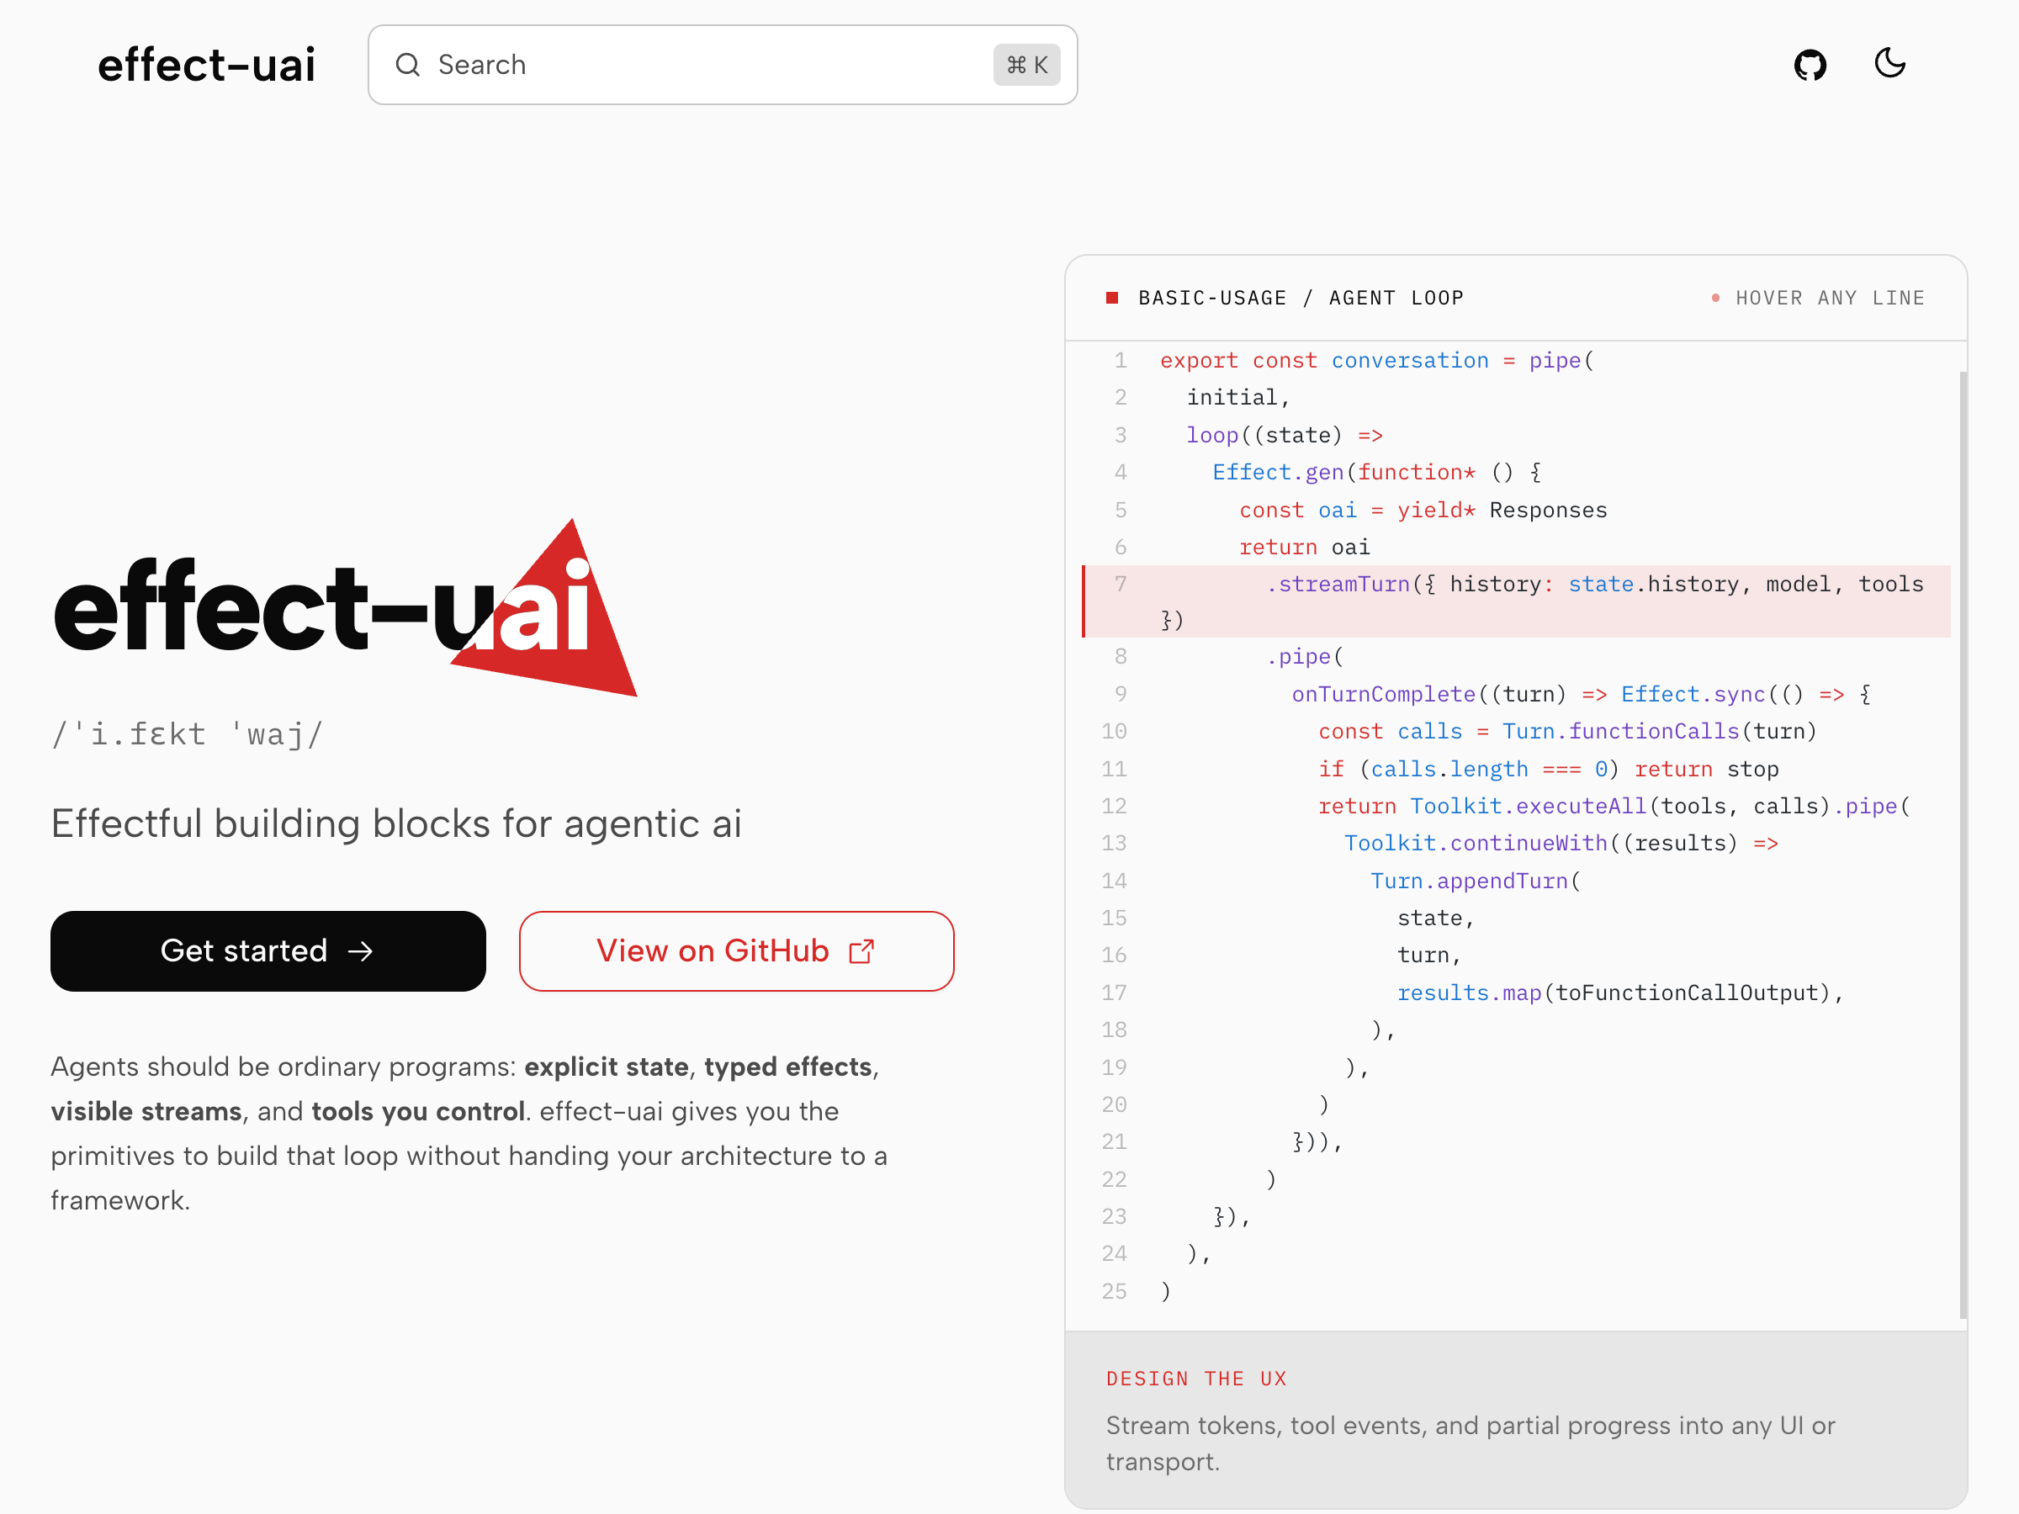Click line 15 'state,'
Image resolution: width=2019 pixels, height=1514 pixels.
pyautogui.click(x=1436, y=918)
